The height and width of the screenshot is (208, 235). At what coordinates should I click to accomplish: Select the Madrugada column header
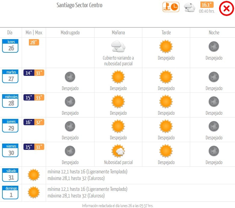(70, 33)
